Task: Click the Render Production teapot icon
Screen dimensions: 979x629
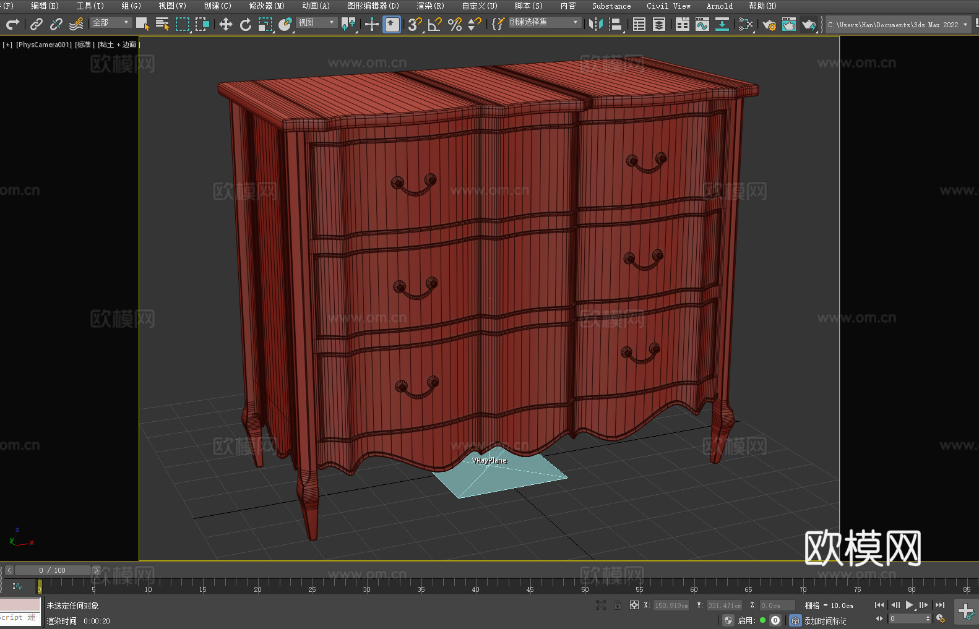Action: point(809,24)
